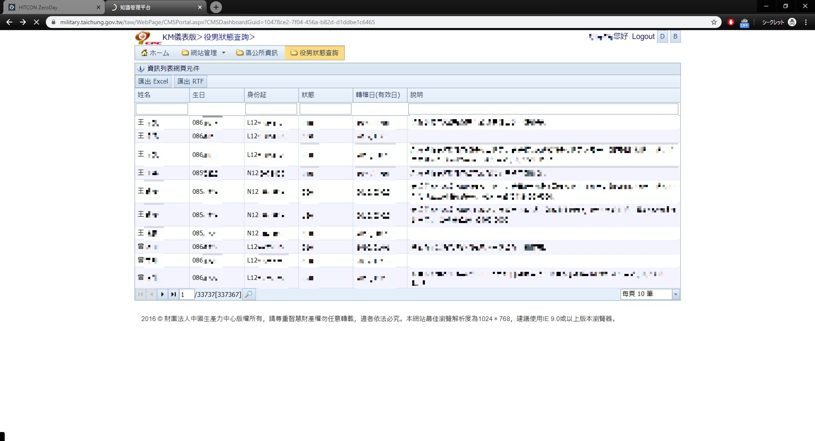The width and height of the screenshot is (815, 441).
Task: Sort by the 說明 column header
Action: coord(543,95)
